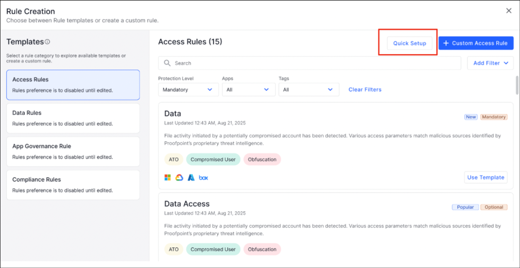This screenshot has height=268, width=520.
Task: Focus the Search input field
Action: [310, 63]
